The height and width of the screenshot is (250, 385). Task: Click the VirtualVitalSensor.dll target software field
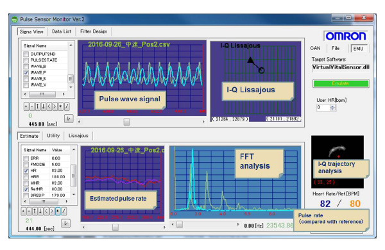(x=341, y=67)
